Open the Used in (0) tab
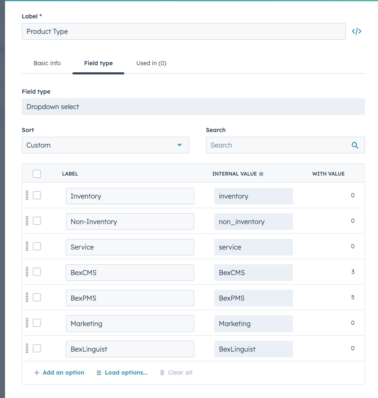This screenshot has height=398, width=378. click(151, 63)
